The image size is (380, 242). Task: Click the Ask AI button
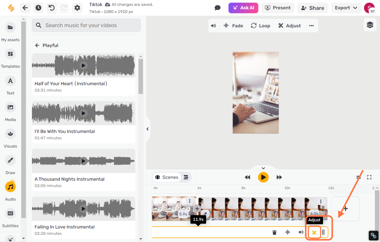tap(243, 8)
